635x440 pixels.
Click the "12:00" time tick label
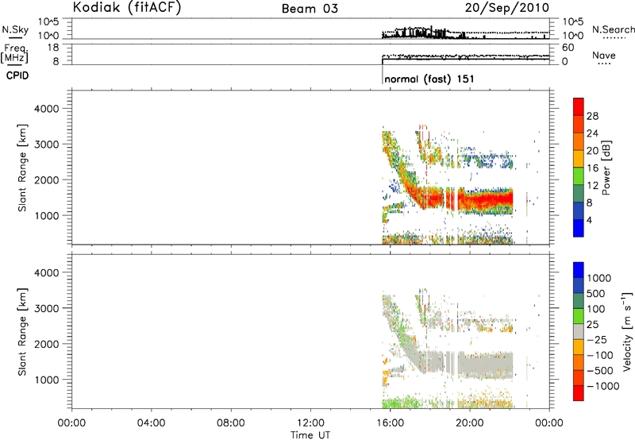pyautogui.click(x=310, y=423)
